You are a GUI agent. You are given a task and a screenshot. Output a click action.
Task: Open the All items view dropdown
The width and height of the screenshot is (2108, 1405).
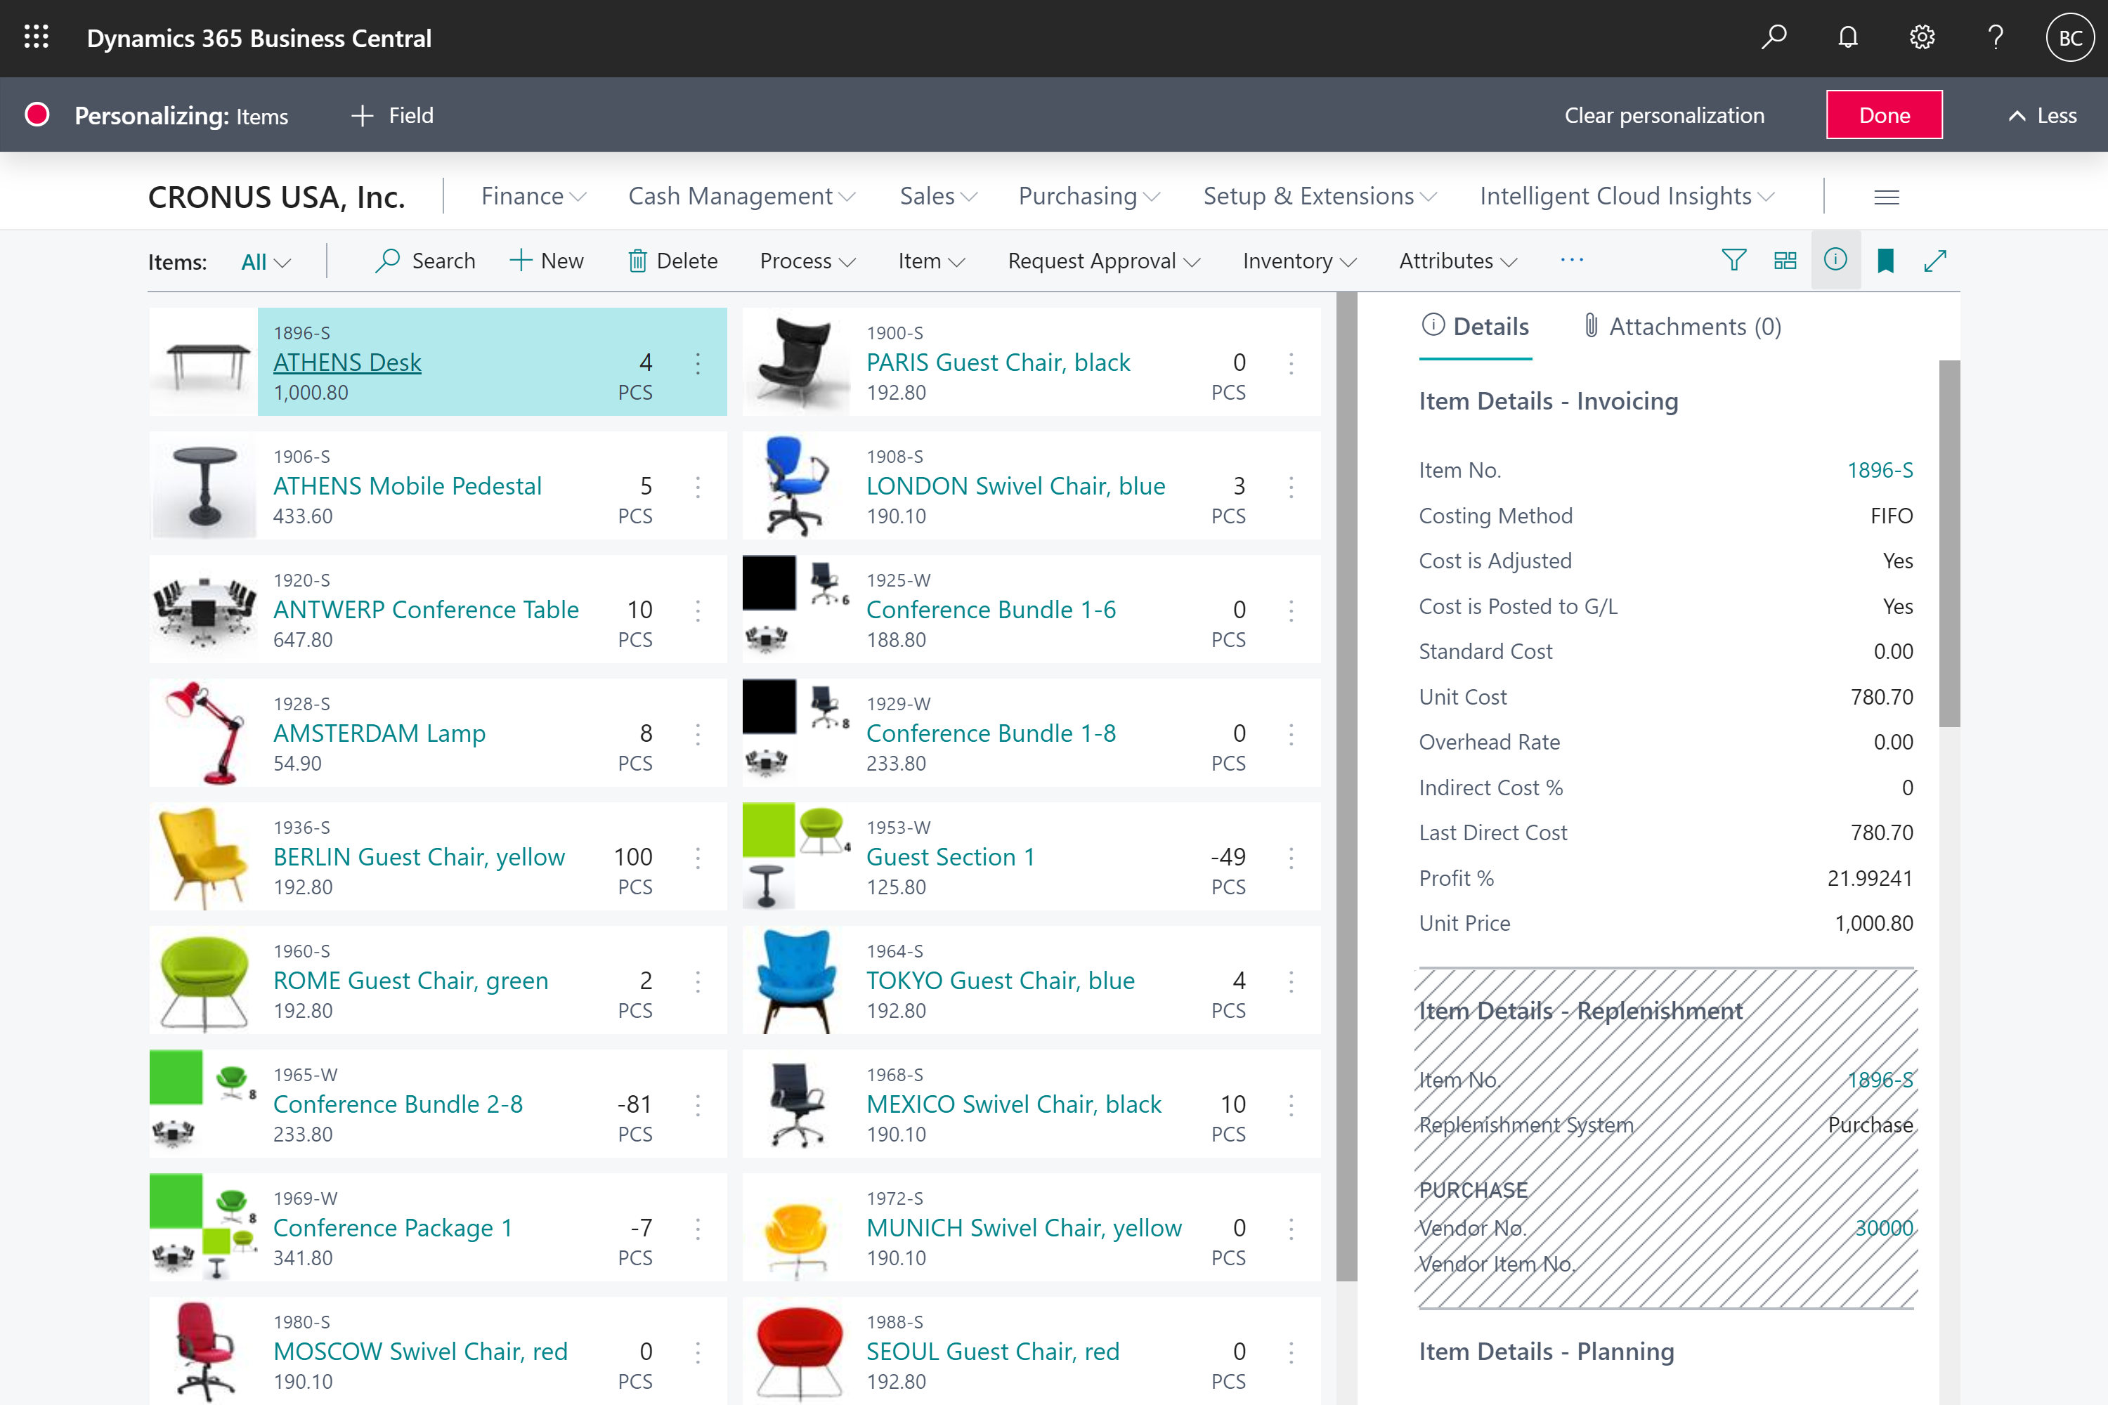coord(266,261)
